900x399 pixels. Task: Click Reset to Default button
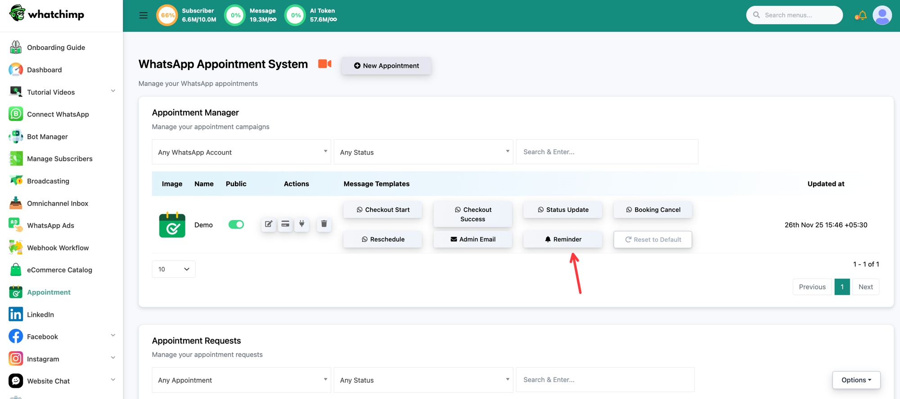[x=653, y=239]
